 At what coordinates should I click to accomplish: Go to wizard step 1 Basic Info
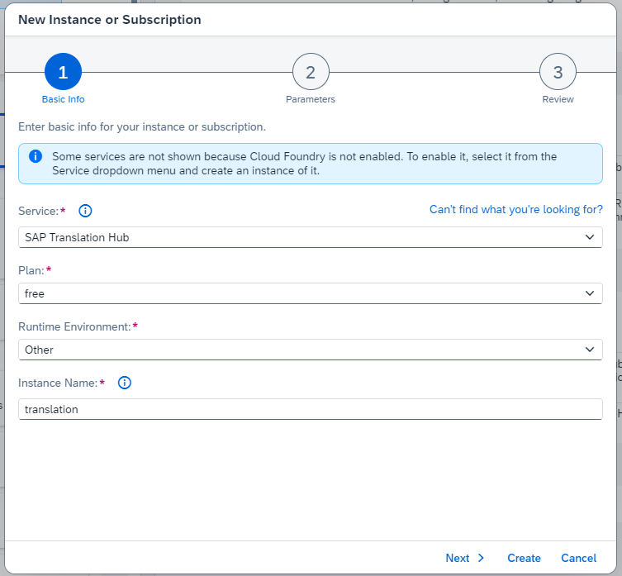point(63,72)
